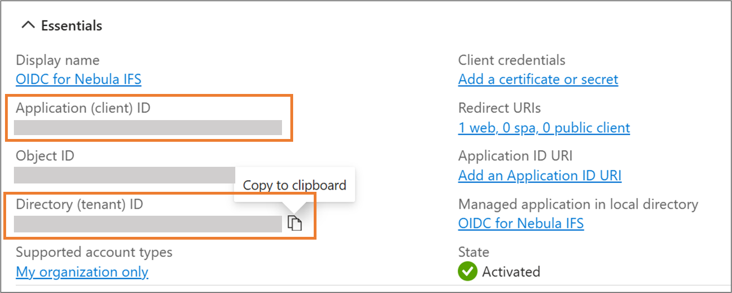Click the Client credentials label
Viewport: 732px width, 293px height.
512,60
